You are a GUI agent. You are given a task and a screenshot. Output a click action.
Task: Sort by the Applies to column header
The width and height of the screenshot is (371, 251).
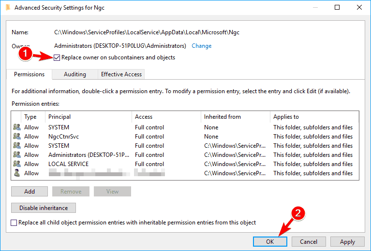pos(314,117)
